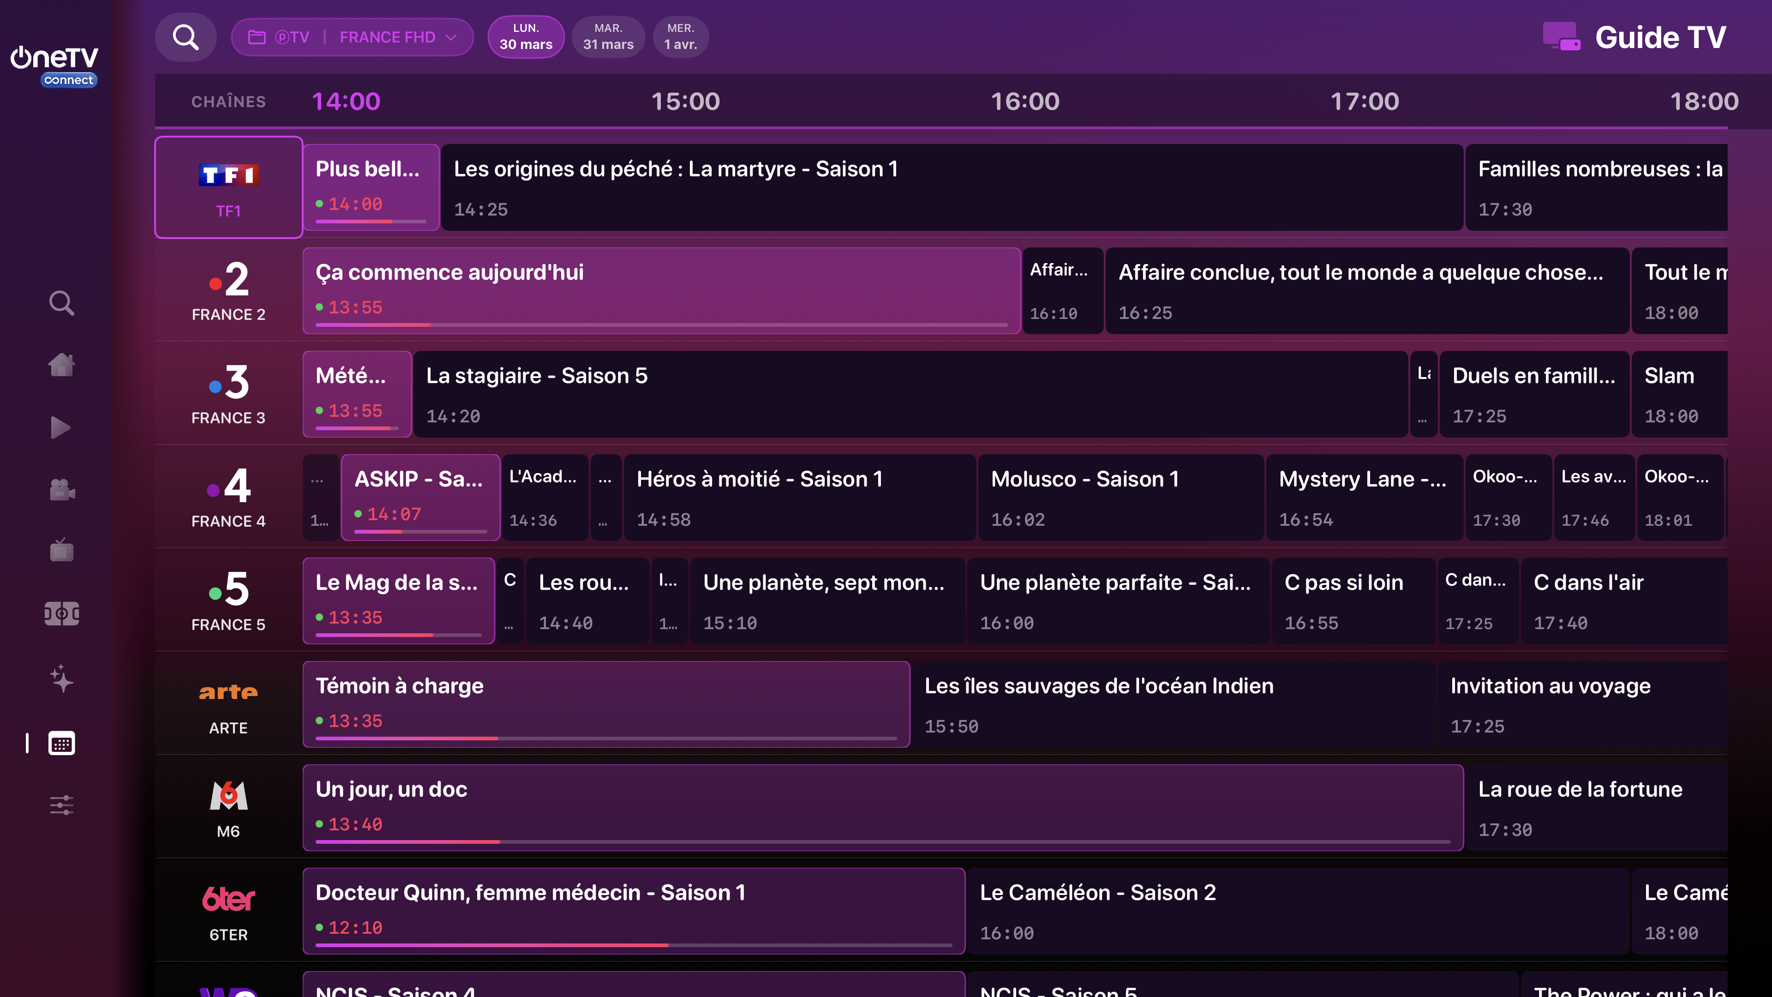
Task: Navigate to Home using the sidebar house icon
Action: [x=61, y=365]
